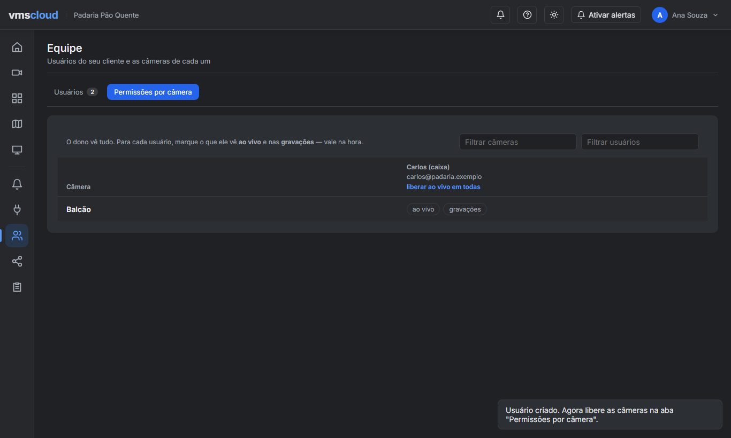This screenshot has width=731, height=438.
Task: Open the alerts bell icon in sidebar
Action: (17, 184)
